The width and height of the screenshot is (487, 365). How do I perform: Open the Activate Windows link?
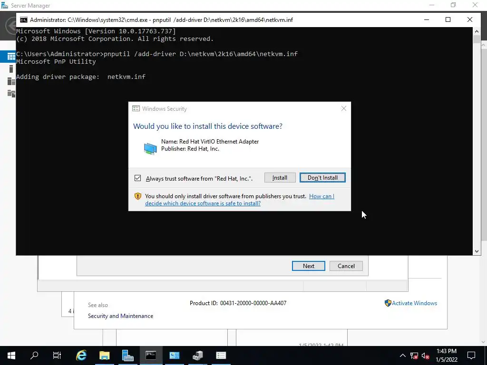click(x=414, y=303)
